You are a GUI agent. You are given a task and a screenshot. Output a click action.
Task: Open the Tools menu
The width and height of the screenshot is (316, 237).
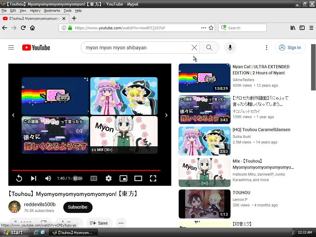click(x=67, y=10)
